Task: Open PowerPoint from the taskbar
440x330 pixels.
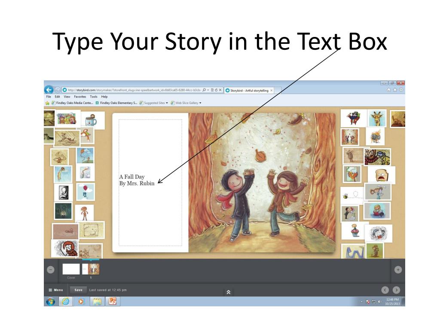Action: pyautogui.click(x=113, y=301)
